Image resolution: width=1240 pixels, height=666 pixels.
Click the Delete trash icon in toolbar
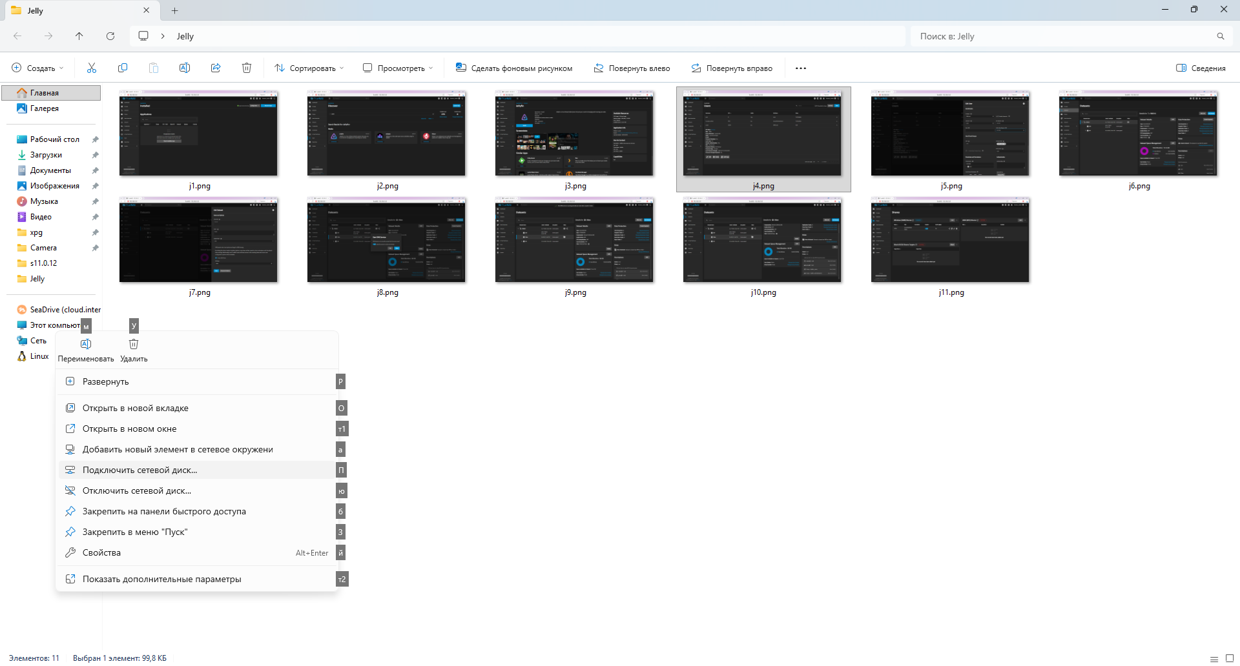(247, 68)
